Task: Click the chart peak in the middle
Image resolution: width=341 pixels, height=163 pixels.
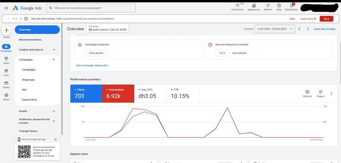Action: click(x=227, y=108)
